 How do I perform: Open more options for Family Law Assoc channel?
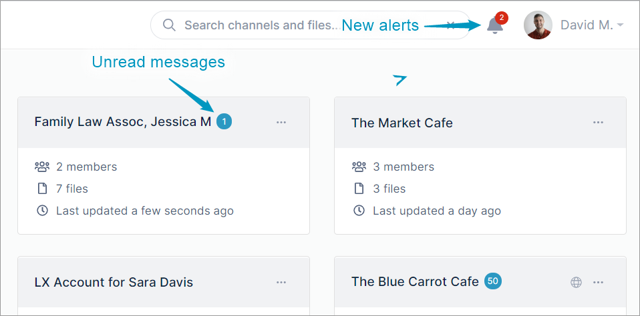[281, 122]
